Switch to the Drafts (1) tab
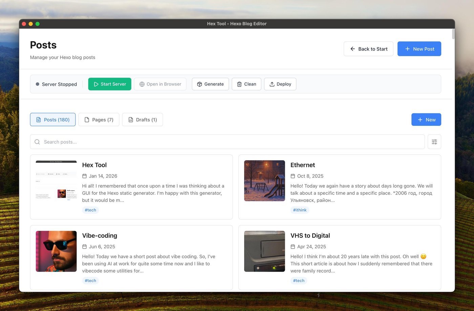Viewport: 474px width, 311px height. [x=142, y=120]
